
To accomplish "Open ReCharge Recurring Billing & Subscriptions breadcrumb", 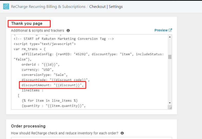I will pyautogui.click(x=48, y=7).
